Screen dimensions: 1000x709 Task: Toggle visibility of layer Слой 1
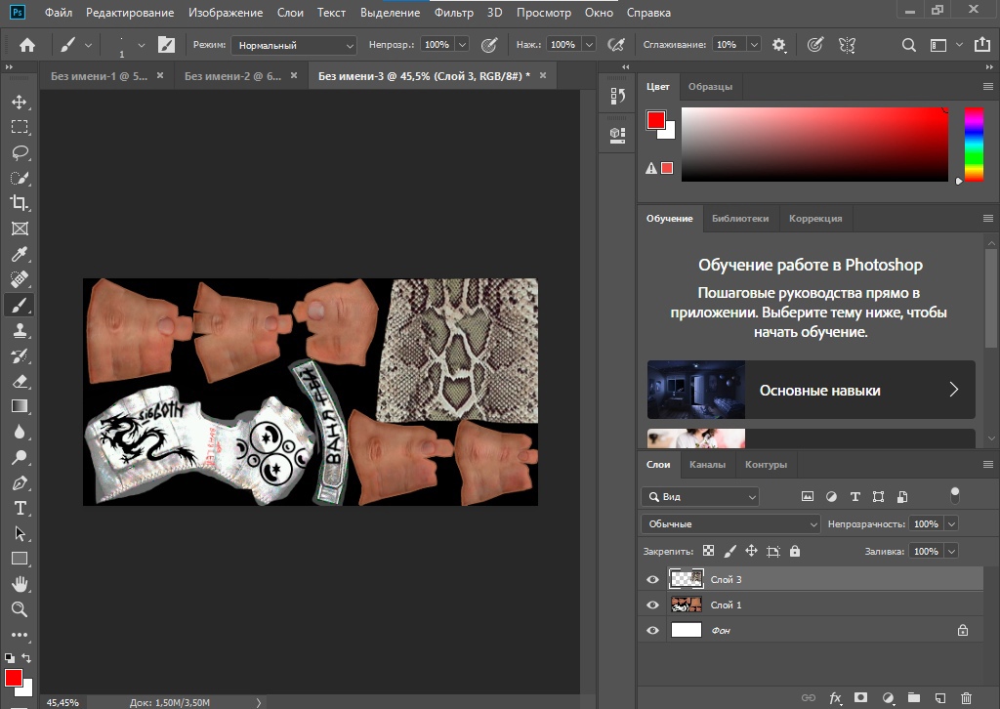[653, 605]
